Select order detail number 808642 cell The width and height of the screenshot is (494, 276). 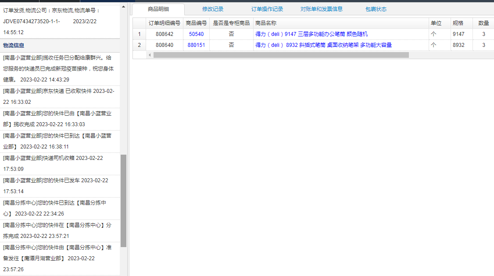(x=165, y=34)
